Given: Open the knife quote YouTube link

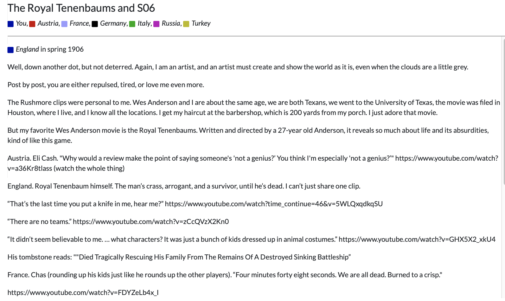Looking at the screenshot, I should pyautogui.click(x=274, y=204).
